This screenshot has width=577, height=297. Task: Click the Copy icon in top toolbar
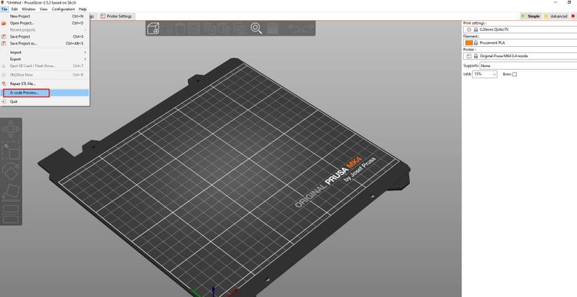(x=210, y=29)
